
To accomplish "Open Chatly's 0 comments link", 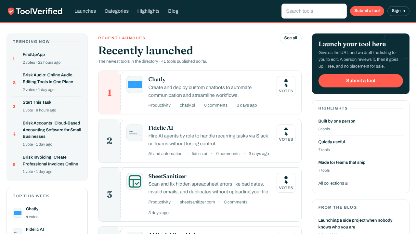I will coord(216,105).
